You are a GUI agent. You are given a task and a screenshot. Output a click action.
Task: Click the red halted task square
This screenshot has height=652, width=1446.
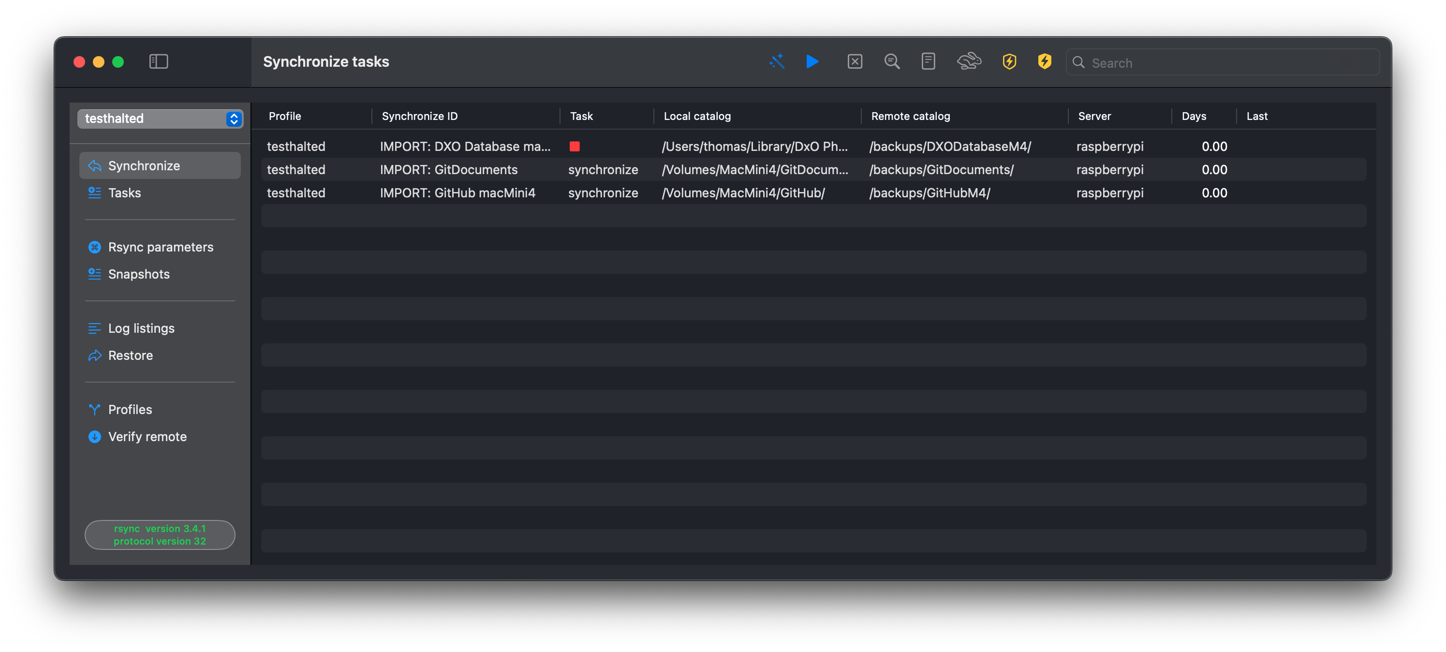pyautogui.click(x=574, y=147)
